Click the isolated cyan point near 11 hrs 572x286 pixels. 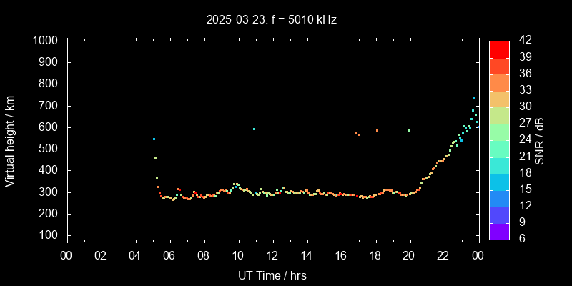coord(254,129)
